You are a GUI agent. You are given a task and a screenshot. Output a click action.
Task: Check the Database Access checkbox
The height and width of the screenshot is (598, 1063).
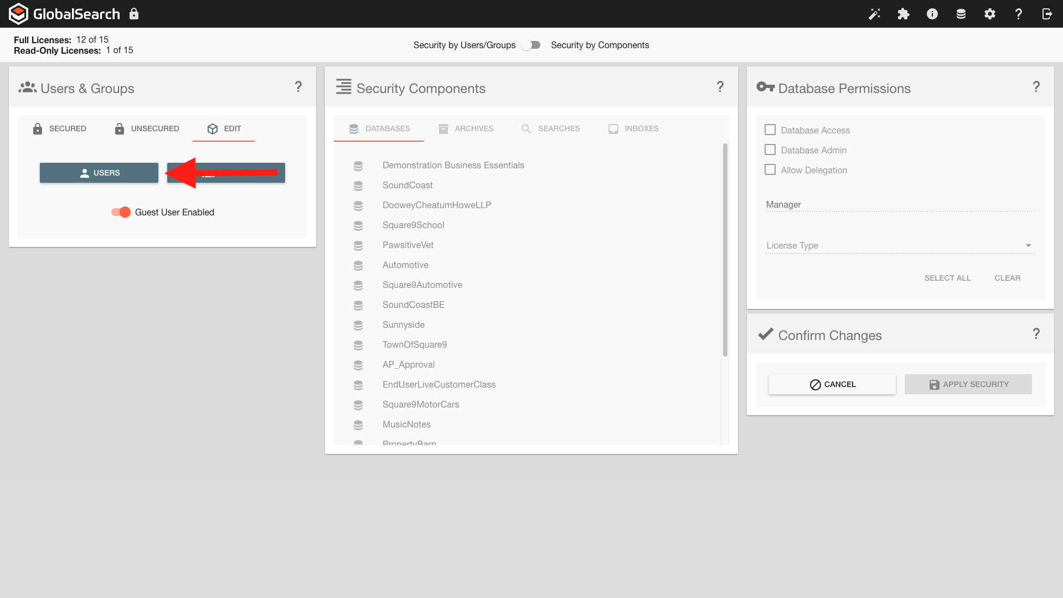[x=770, y=130]
